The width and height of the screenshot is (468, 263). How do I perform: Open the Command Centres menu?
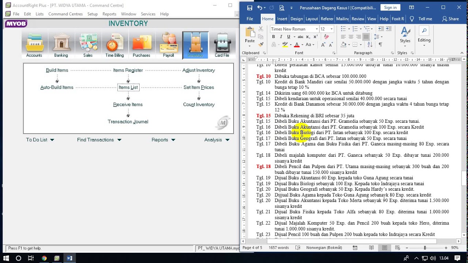(65, 14)
